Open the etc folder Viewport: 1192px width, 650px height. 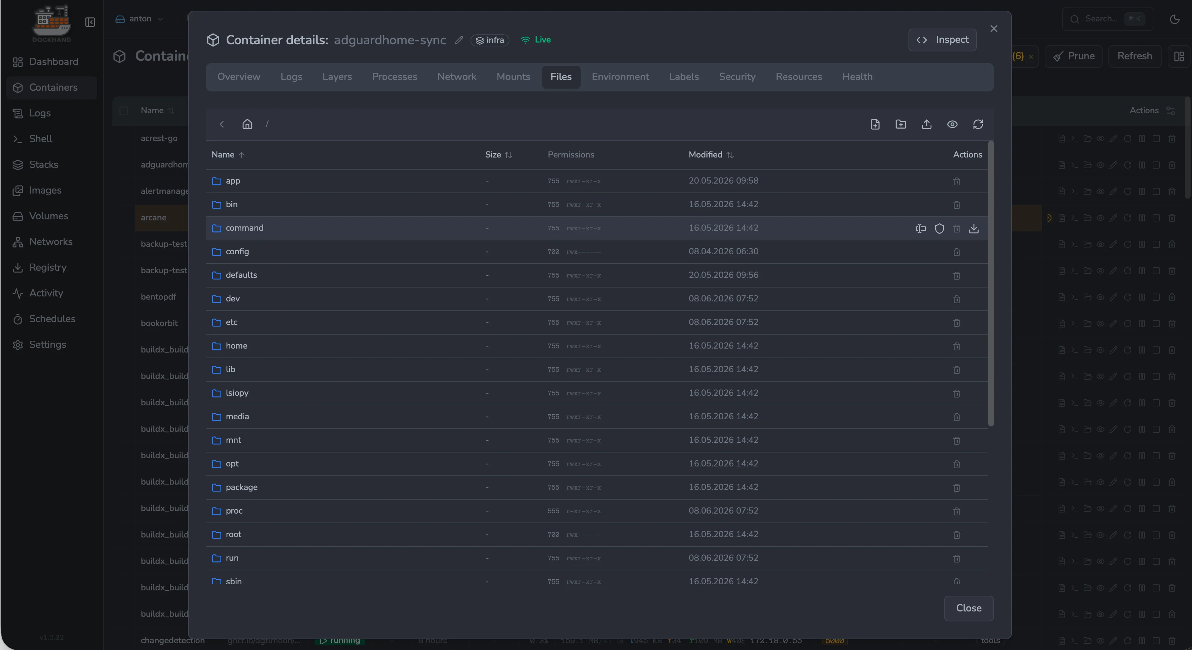231,322
